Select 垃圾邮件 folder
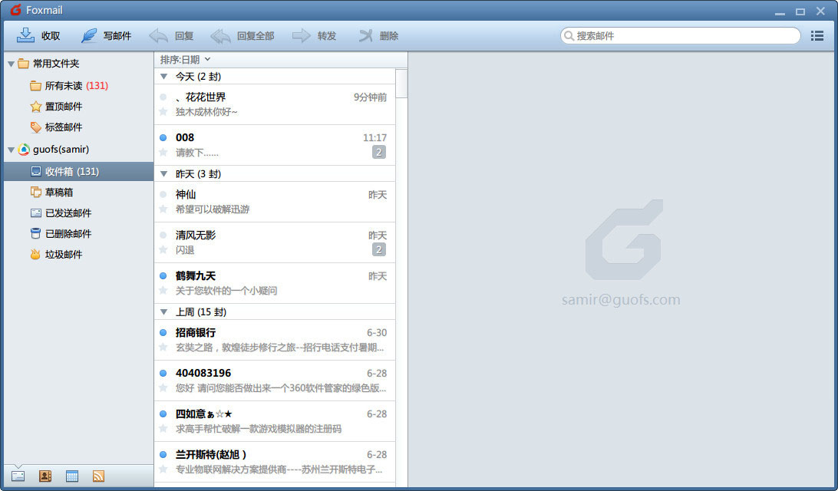The width and height of the screenshot is (838, 491). [78, 254]
